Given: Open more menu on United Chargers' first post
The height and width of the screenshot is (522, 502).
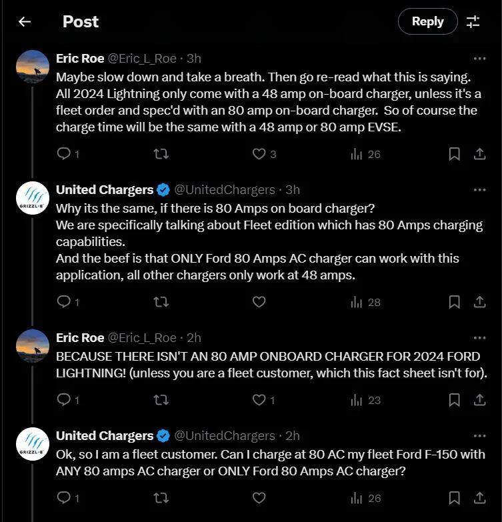Looking at the screenshot, I should (x=479, y=190).
